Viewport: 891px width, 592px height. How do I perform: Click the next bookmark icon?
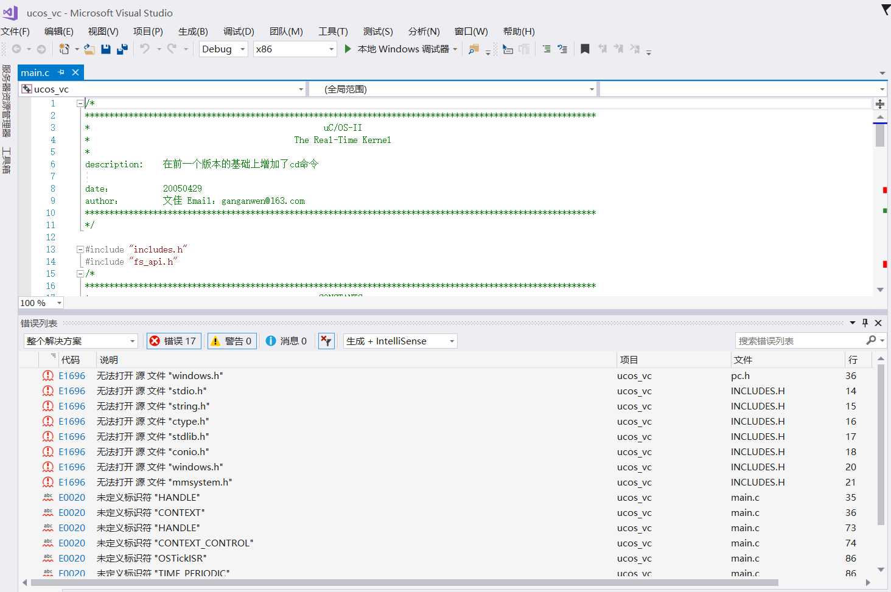(618, 49)
